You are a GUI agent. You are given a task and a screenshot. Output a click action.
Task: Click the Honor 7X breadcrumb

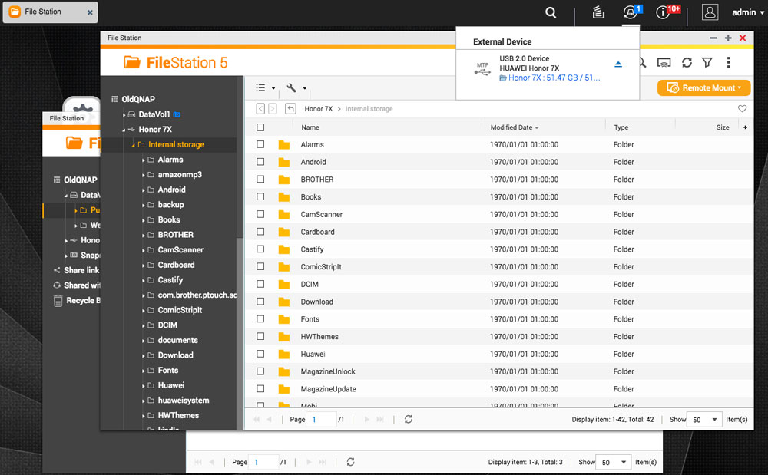tap(319, 109)
